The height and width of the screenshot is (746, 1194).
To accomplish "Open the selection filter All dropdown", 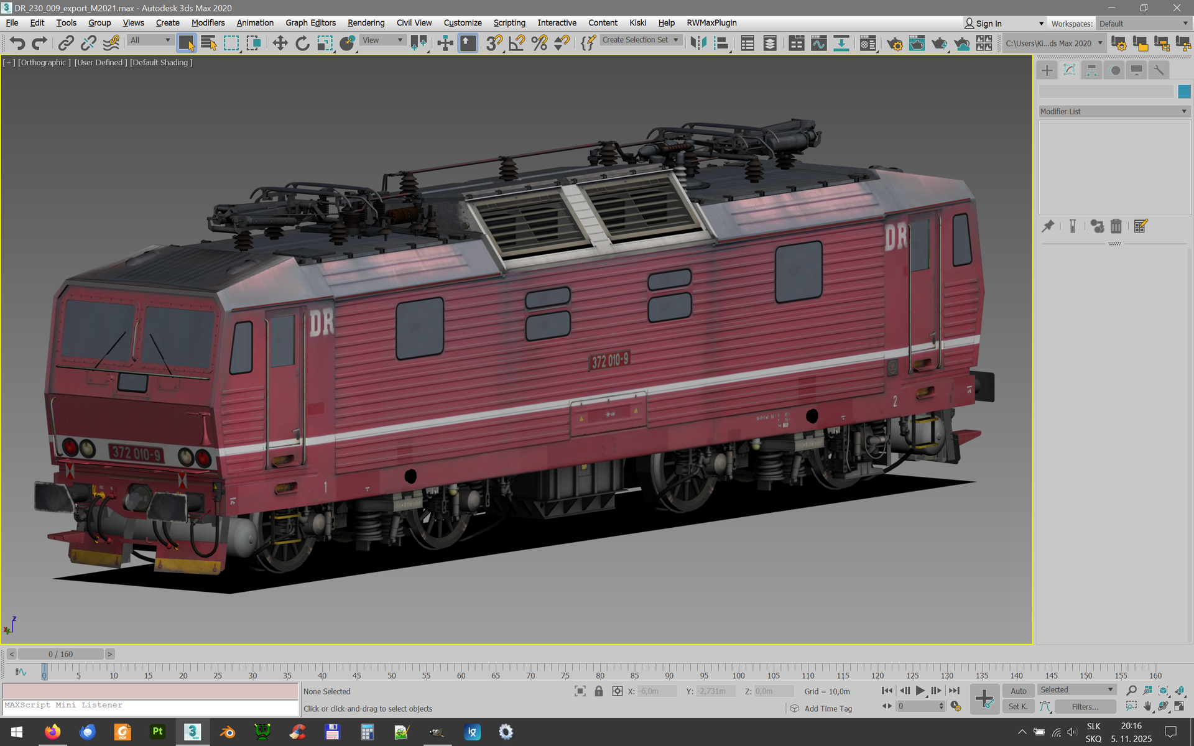I will (150, 40).
